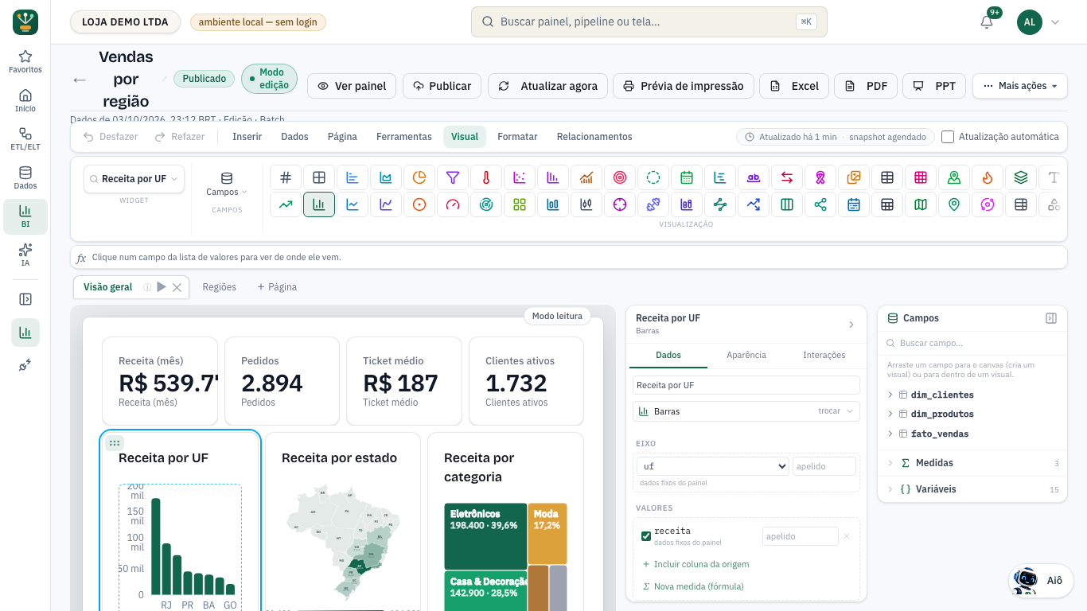Switch to the Aparência tab
The image size is (1087, 611).
[x=746, y=355]
